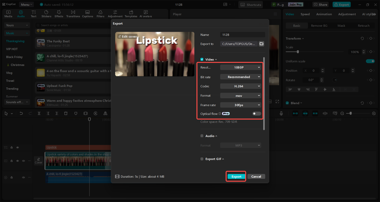Screen dimensions: 380x202
Task: Turn off the Uniform scale toggle
Action: [x=370, y=61]
